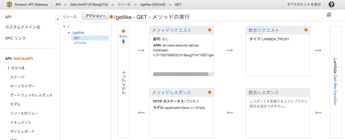Click the hint dot above テスト
This screenshot has width=345, height=140.
[123, 31]
